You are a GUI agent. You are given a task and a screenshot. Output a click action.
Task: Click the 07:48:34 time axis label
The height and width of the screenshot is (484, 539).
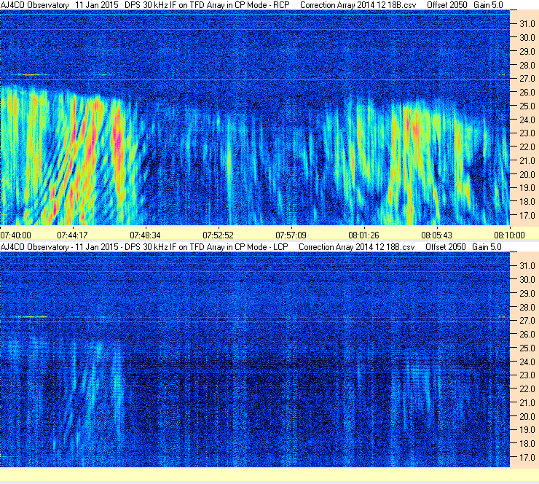click(145, 235)
